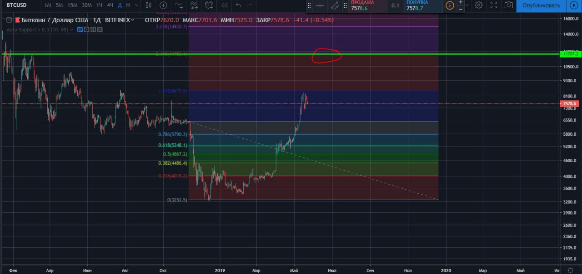Choose the 4Ч timeframe

(110, 5)
